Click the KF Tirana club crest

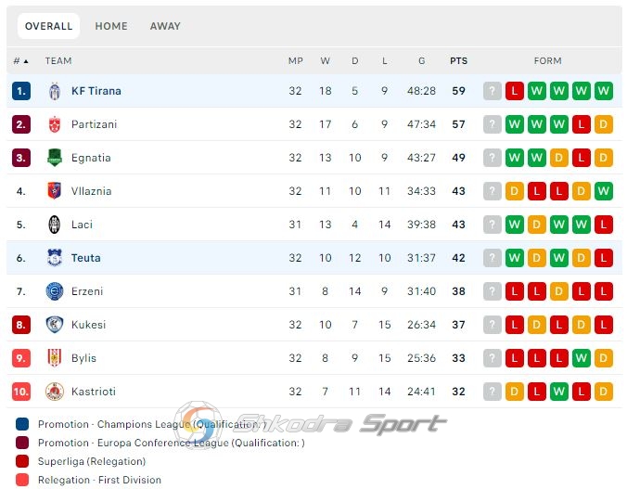(x=55, y=91)
